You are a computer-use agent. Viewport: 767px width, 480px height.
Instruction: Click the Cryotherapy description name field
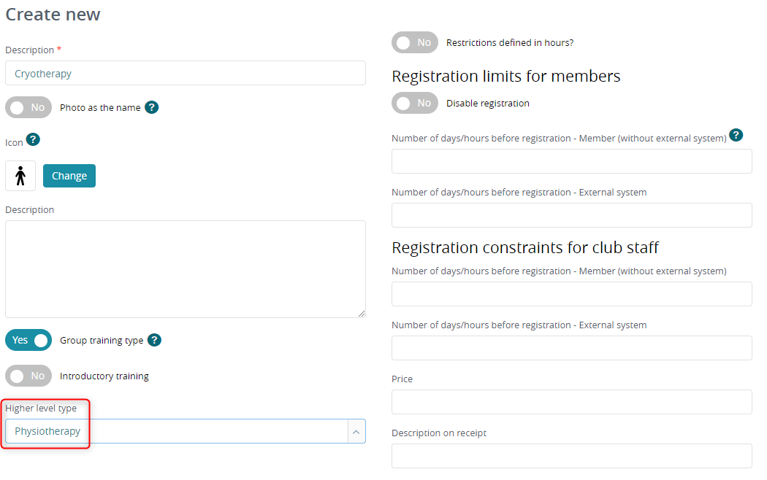(x=186, y=73)
